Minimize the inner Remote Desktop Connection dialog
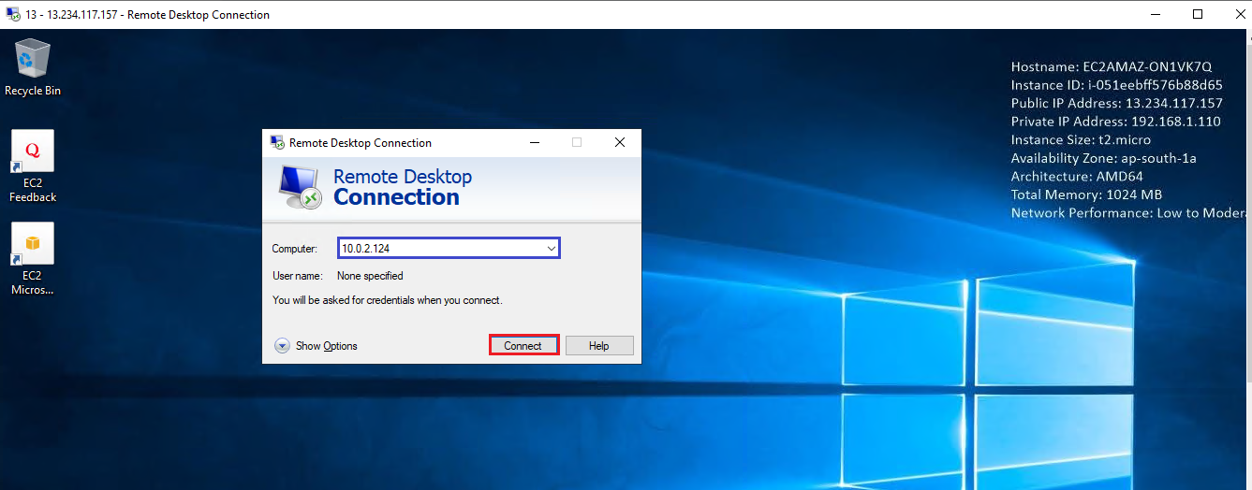1252x490 pixels. 535,142
